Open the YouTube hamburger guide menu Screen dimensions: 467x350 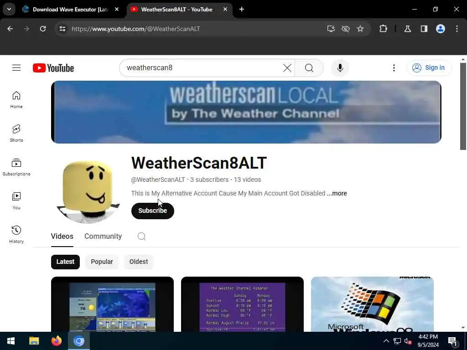point(16,68)
